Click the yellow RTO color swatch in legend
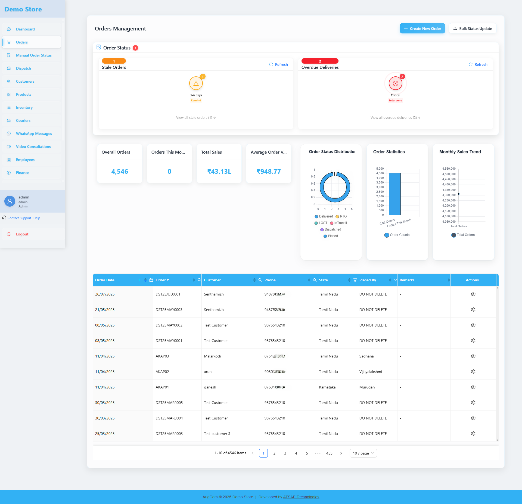This screenshot has width=522, height=504. coord(337,216)
